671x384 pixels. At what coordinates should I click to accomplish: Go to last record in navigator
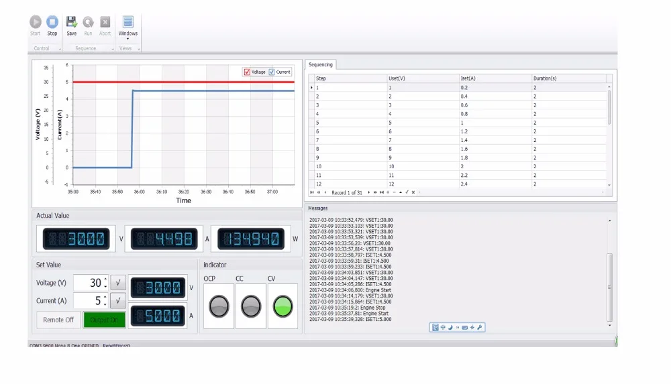382,192
